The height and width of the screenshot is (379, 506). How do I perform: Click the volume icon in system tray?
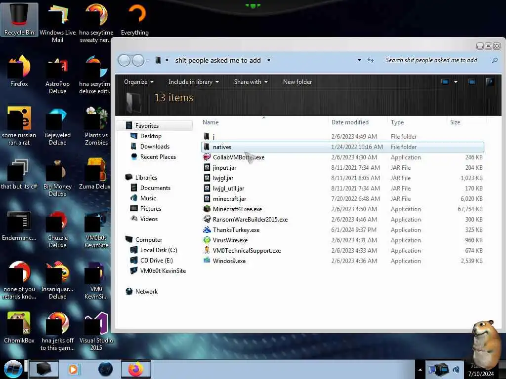[456, 370]
